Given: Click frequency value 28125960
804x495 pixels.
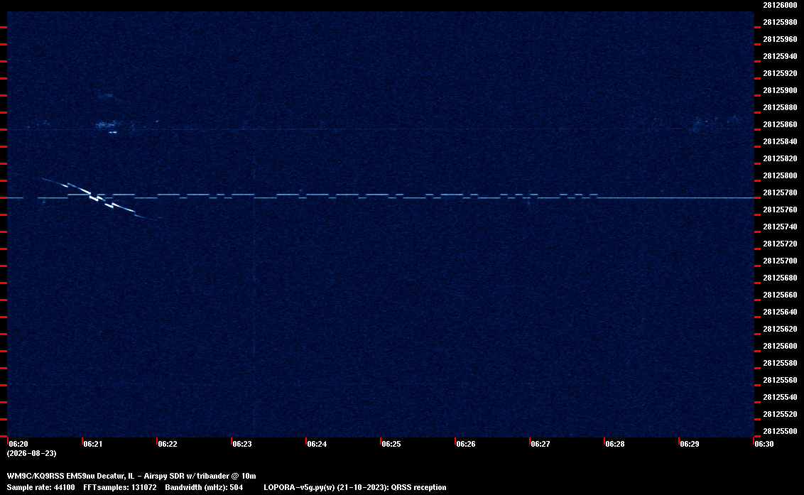Looking at the screenshot, I should tap(780, 39).
